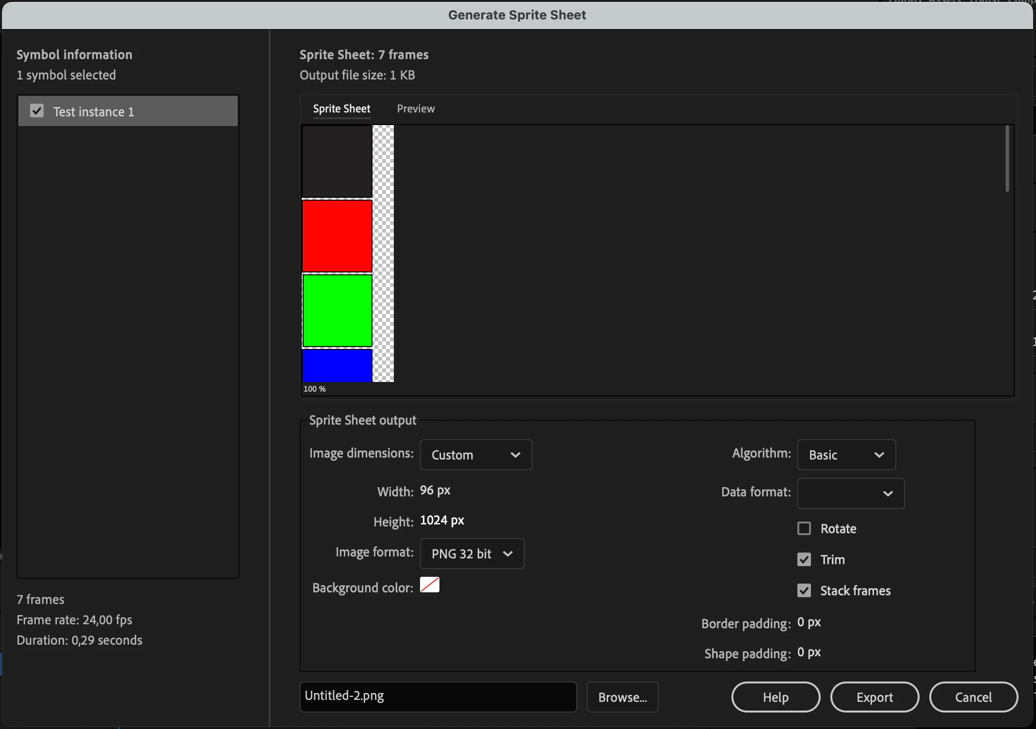Open the Image format PNG 32 bit dropdown
The image size is (1036, 729).
[x=472, y=554]
